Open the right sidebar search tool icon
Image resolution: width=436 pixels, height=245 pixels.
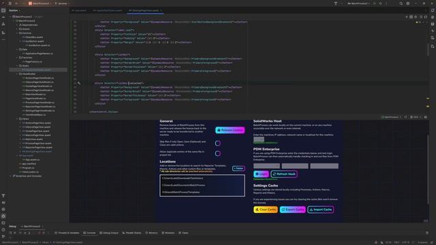(433, 46)
